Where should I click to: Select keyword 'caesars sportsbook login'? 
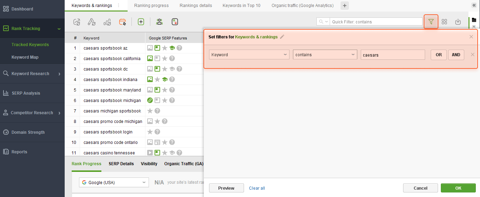point(108,132)
